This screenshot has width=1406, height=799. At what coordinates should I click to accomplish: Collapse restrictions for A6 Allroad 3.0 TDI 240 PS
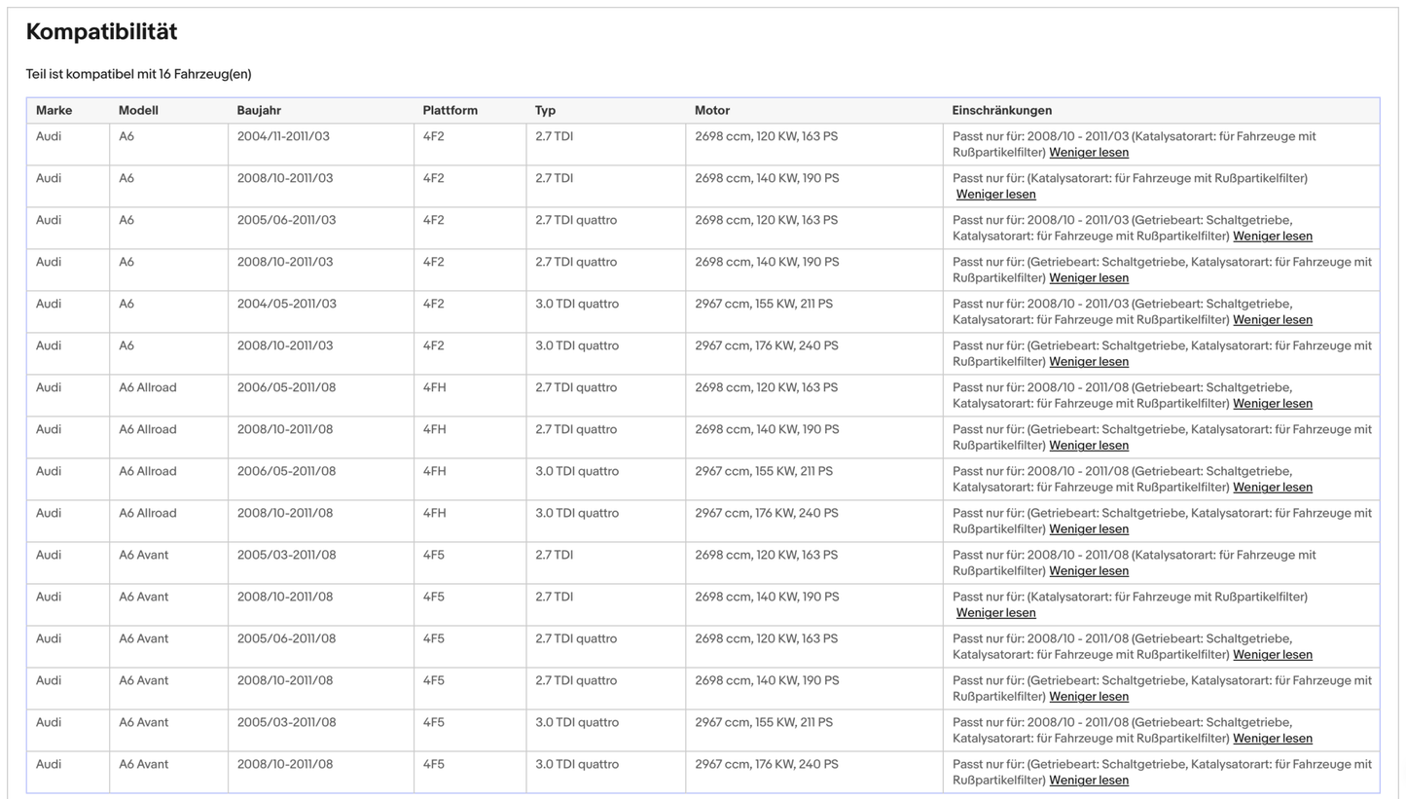pyautogui.click(x=1088, y=529)
